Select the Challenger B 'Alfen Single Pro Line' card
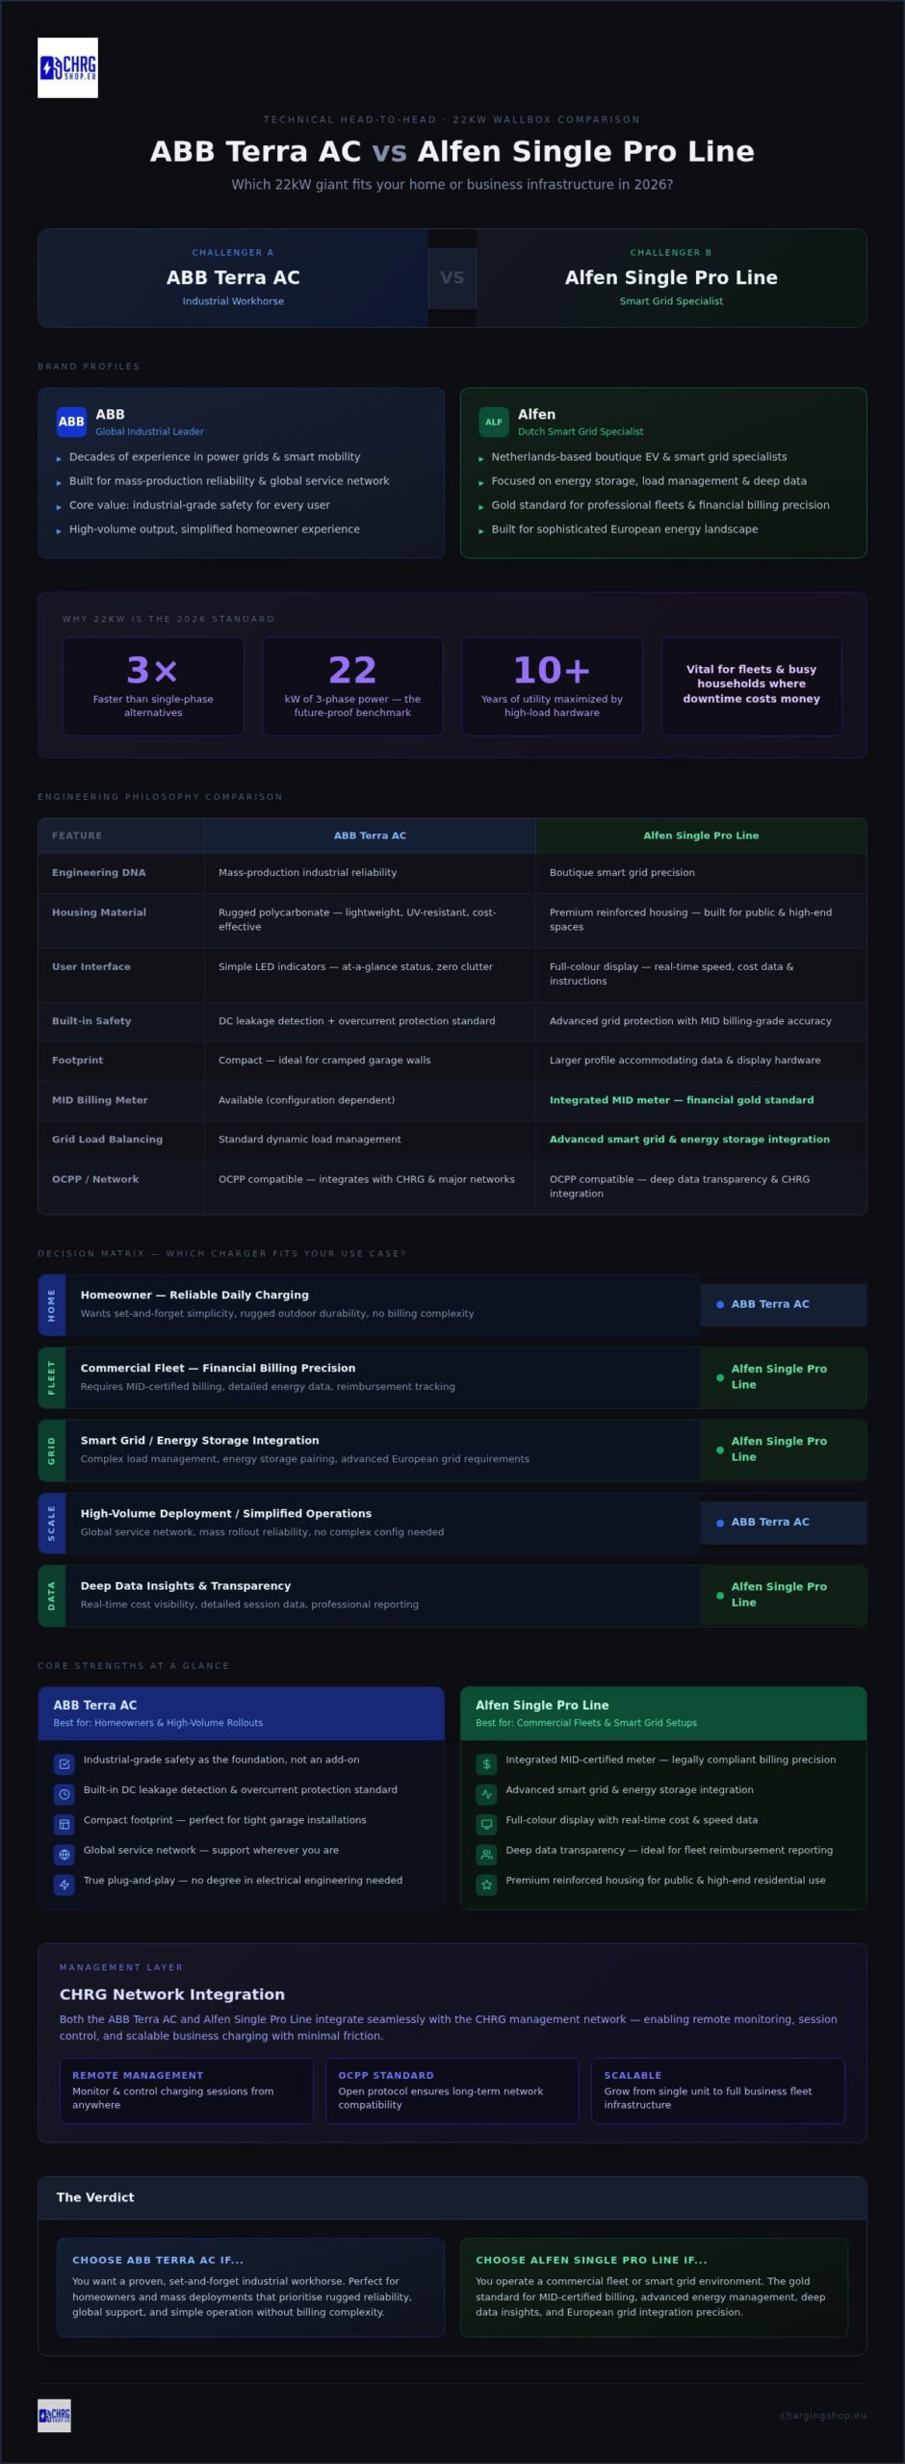Viewport: 905px width, 2464px height. coord(671,277)
